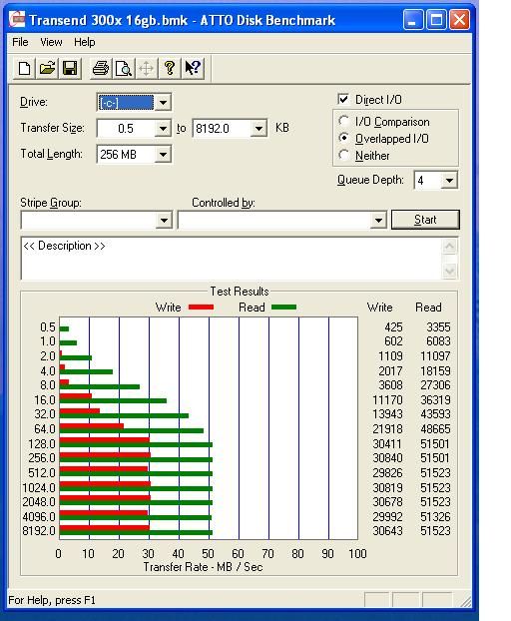
Task: Select the Neither radio button
Action: (344, 156)
